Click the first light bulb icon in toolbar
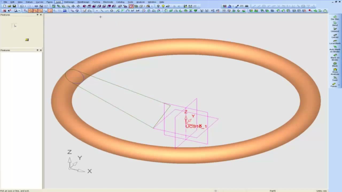The width and height of the screenshot is (342, 192). 158,6
